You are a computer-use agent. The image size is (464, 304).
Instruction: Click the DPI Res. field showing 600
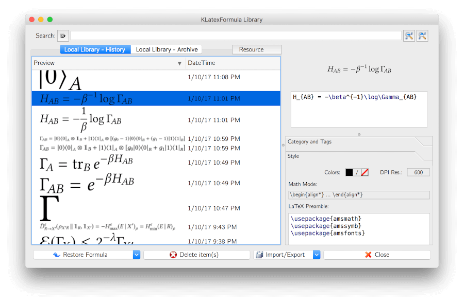[418, 172]
